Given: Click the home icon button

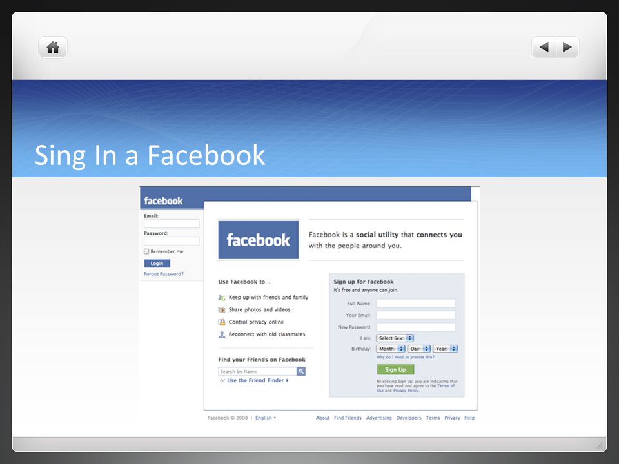Looking at the screenshot, I should [53, 48].
